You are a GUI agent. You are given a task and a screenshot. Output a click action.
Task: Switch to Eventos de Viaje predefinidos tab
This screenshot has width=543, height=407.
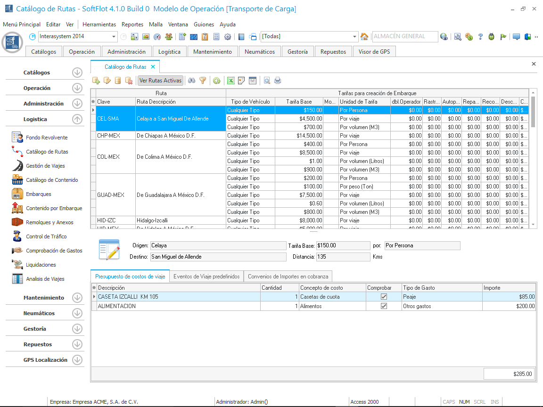[x=206, y=277]
